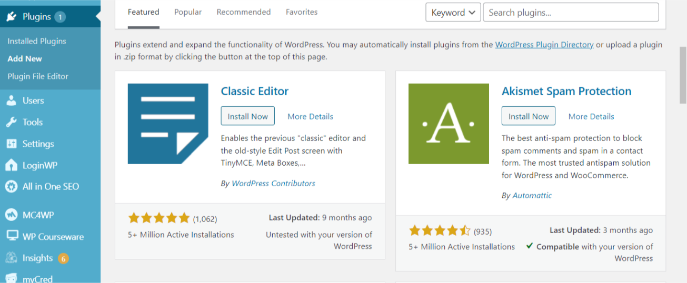Open the All in One SEO label
The height and width of the screenshot is (283, 687).
51,186
